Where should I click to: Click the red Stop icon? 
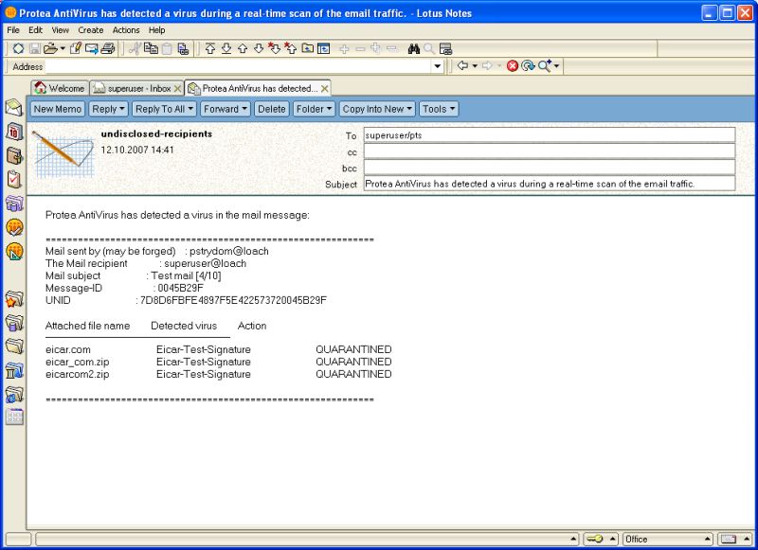coord(513,65)
